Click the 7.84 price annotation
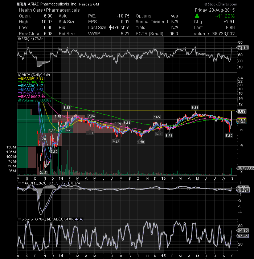 91,116
